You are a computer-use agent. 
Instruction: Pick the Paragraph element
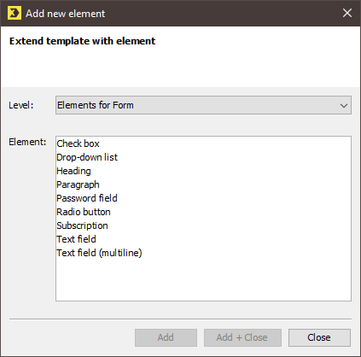click(78, 184)
